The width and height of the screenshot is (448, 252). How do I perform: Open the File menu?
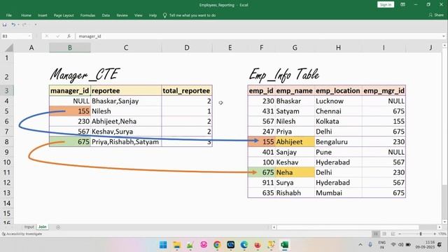point(9,15)
